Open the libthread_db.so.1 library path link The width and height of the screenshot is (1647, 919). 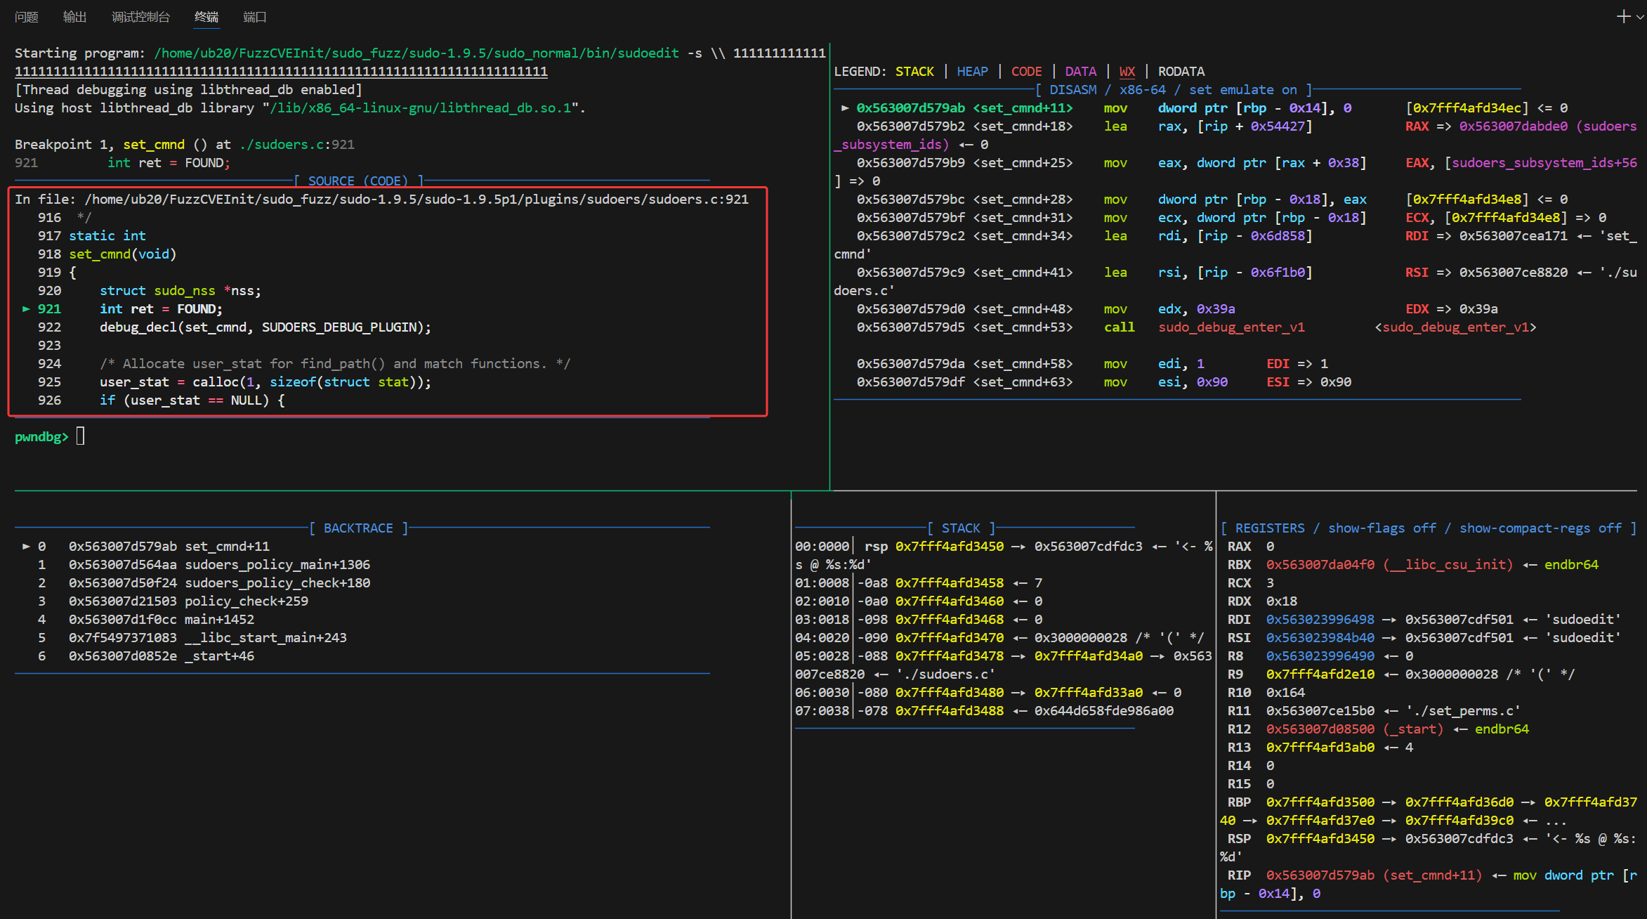point(421,107)
